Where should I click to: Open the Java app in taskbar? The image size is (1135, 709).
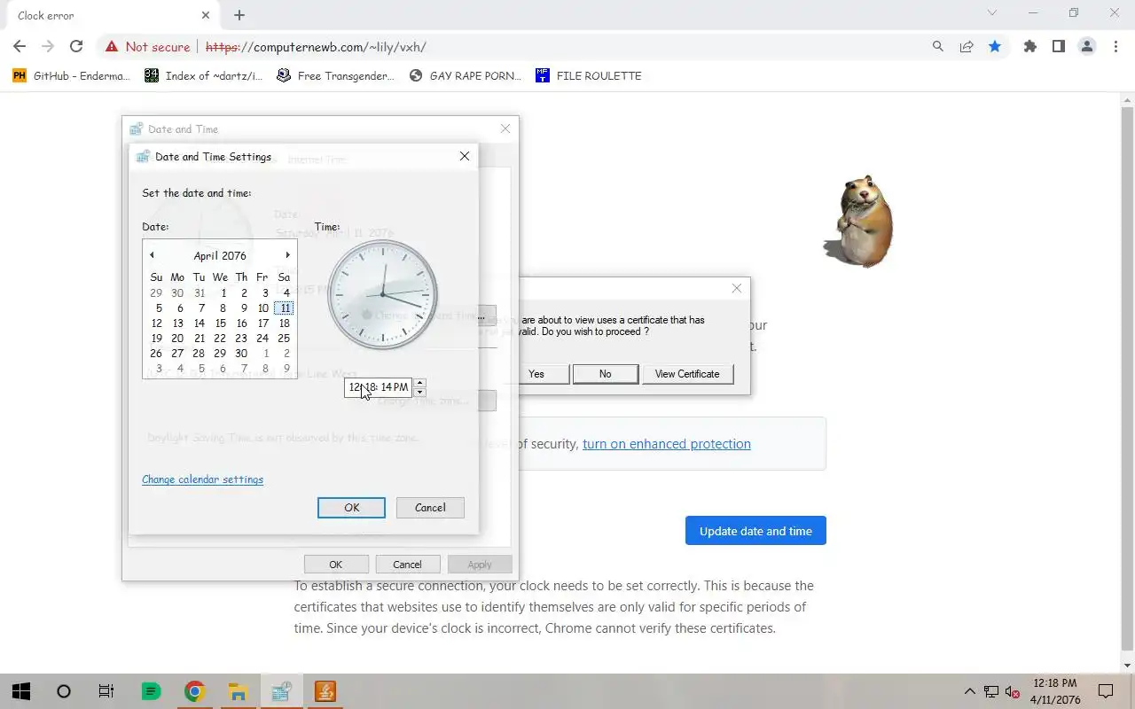325,691
